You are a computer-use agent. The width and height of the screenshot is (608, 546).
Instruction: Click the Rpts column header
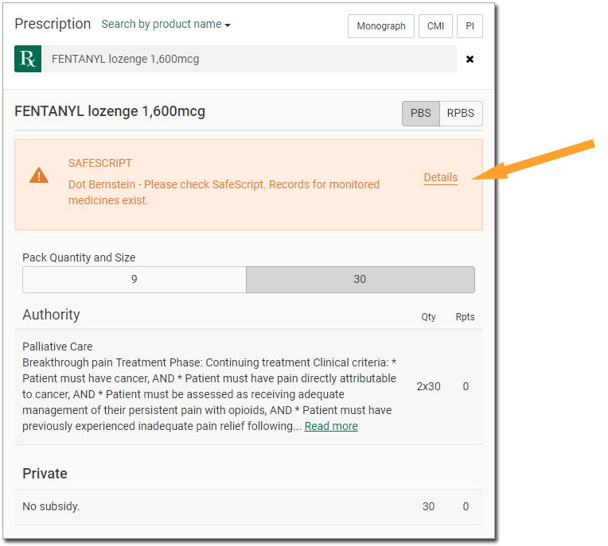465,317
